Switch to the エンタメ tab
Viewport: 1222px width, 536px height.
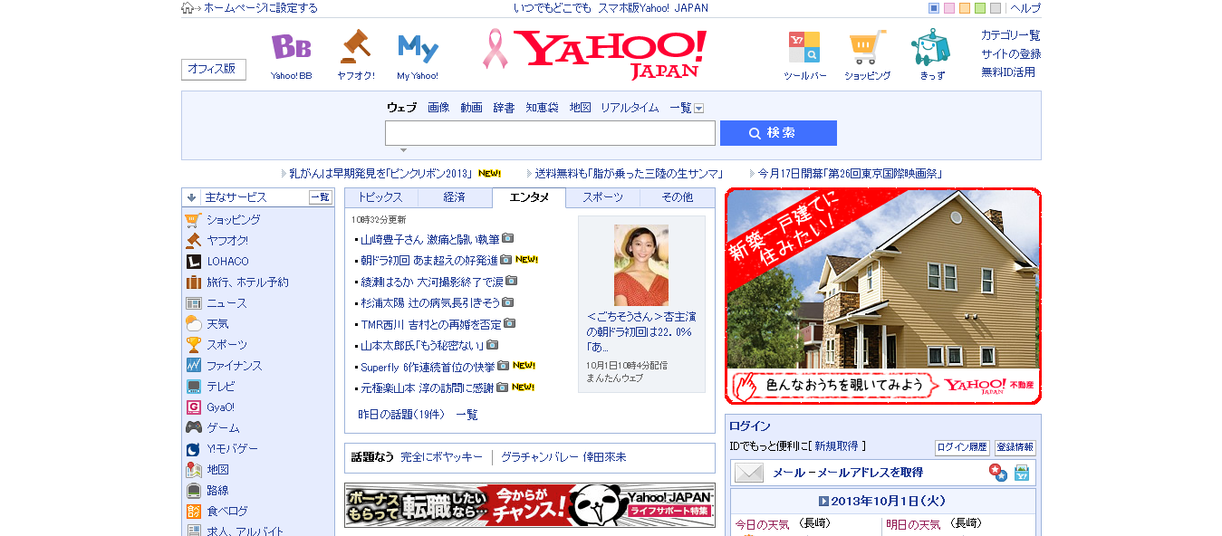(529, 197)
